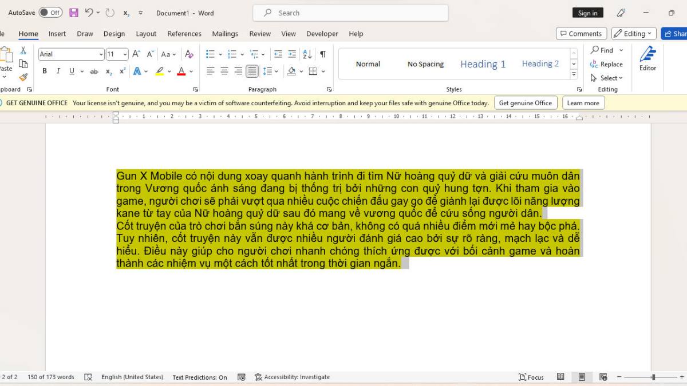Increase font size with the grow font icon

click(x=136, y=54)
